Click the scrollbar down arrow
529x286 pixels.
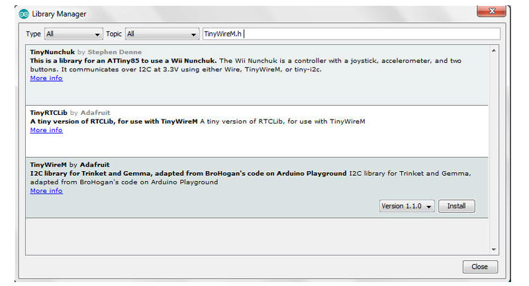click(x=493, y=249)
